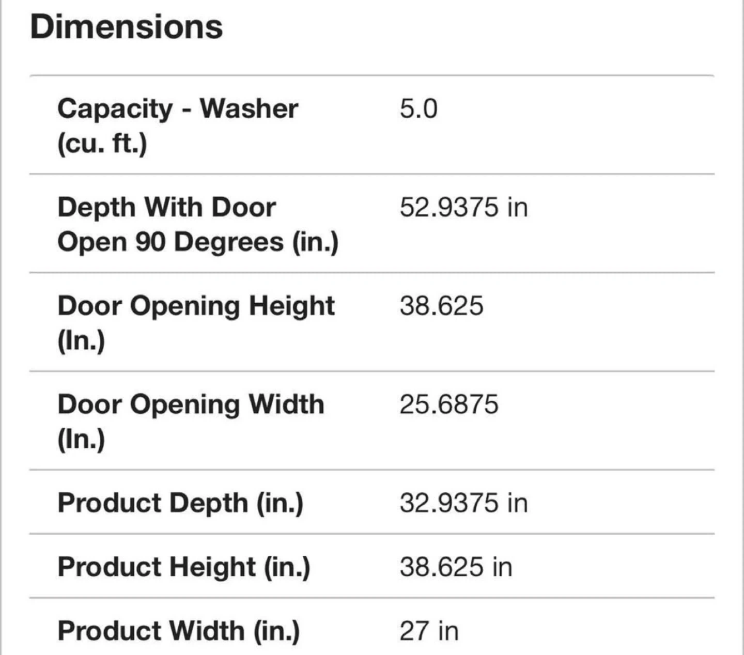Screen dimensions: 744x655
Task: Select the 32.9375 in product depth value
Action: tap(463, 503)
